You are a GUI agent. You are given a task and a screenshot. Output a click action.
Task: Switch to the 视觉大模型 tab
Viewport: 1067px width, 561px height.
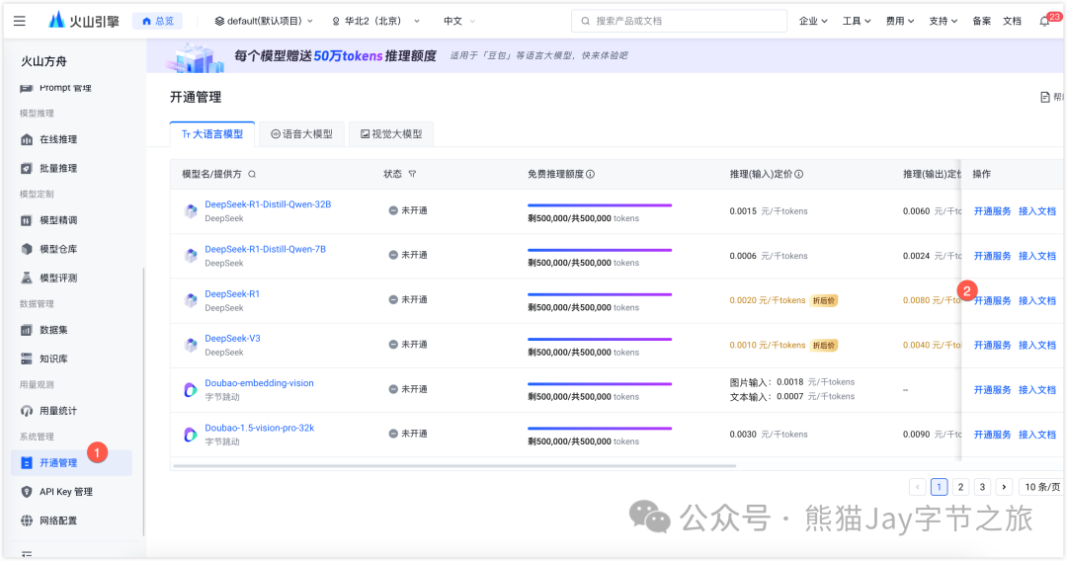tap(391, 134)
